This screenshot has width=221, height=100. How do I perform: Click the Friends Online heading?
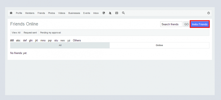pos(24,24)
